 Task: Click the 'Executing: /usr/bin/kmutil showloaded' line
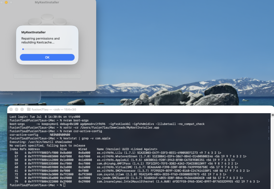(x=41, y=142)
